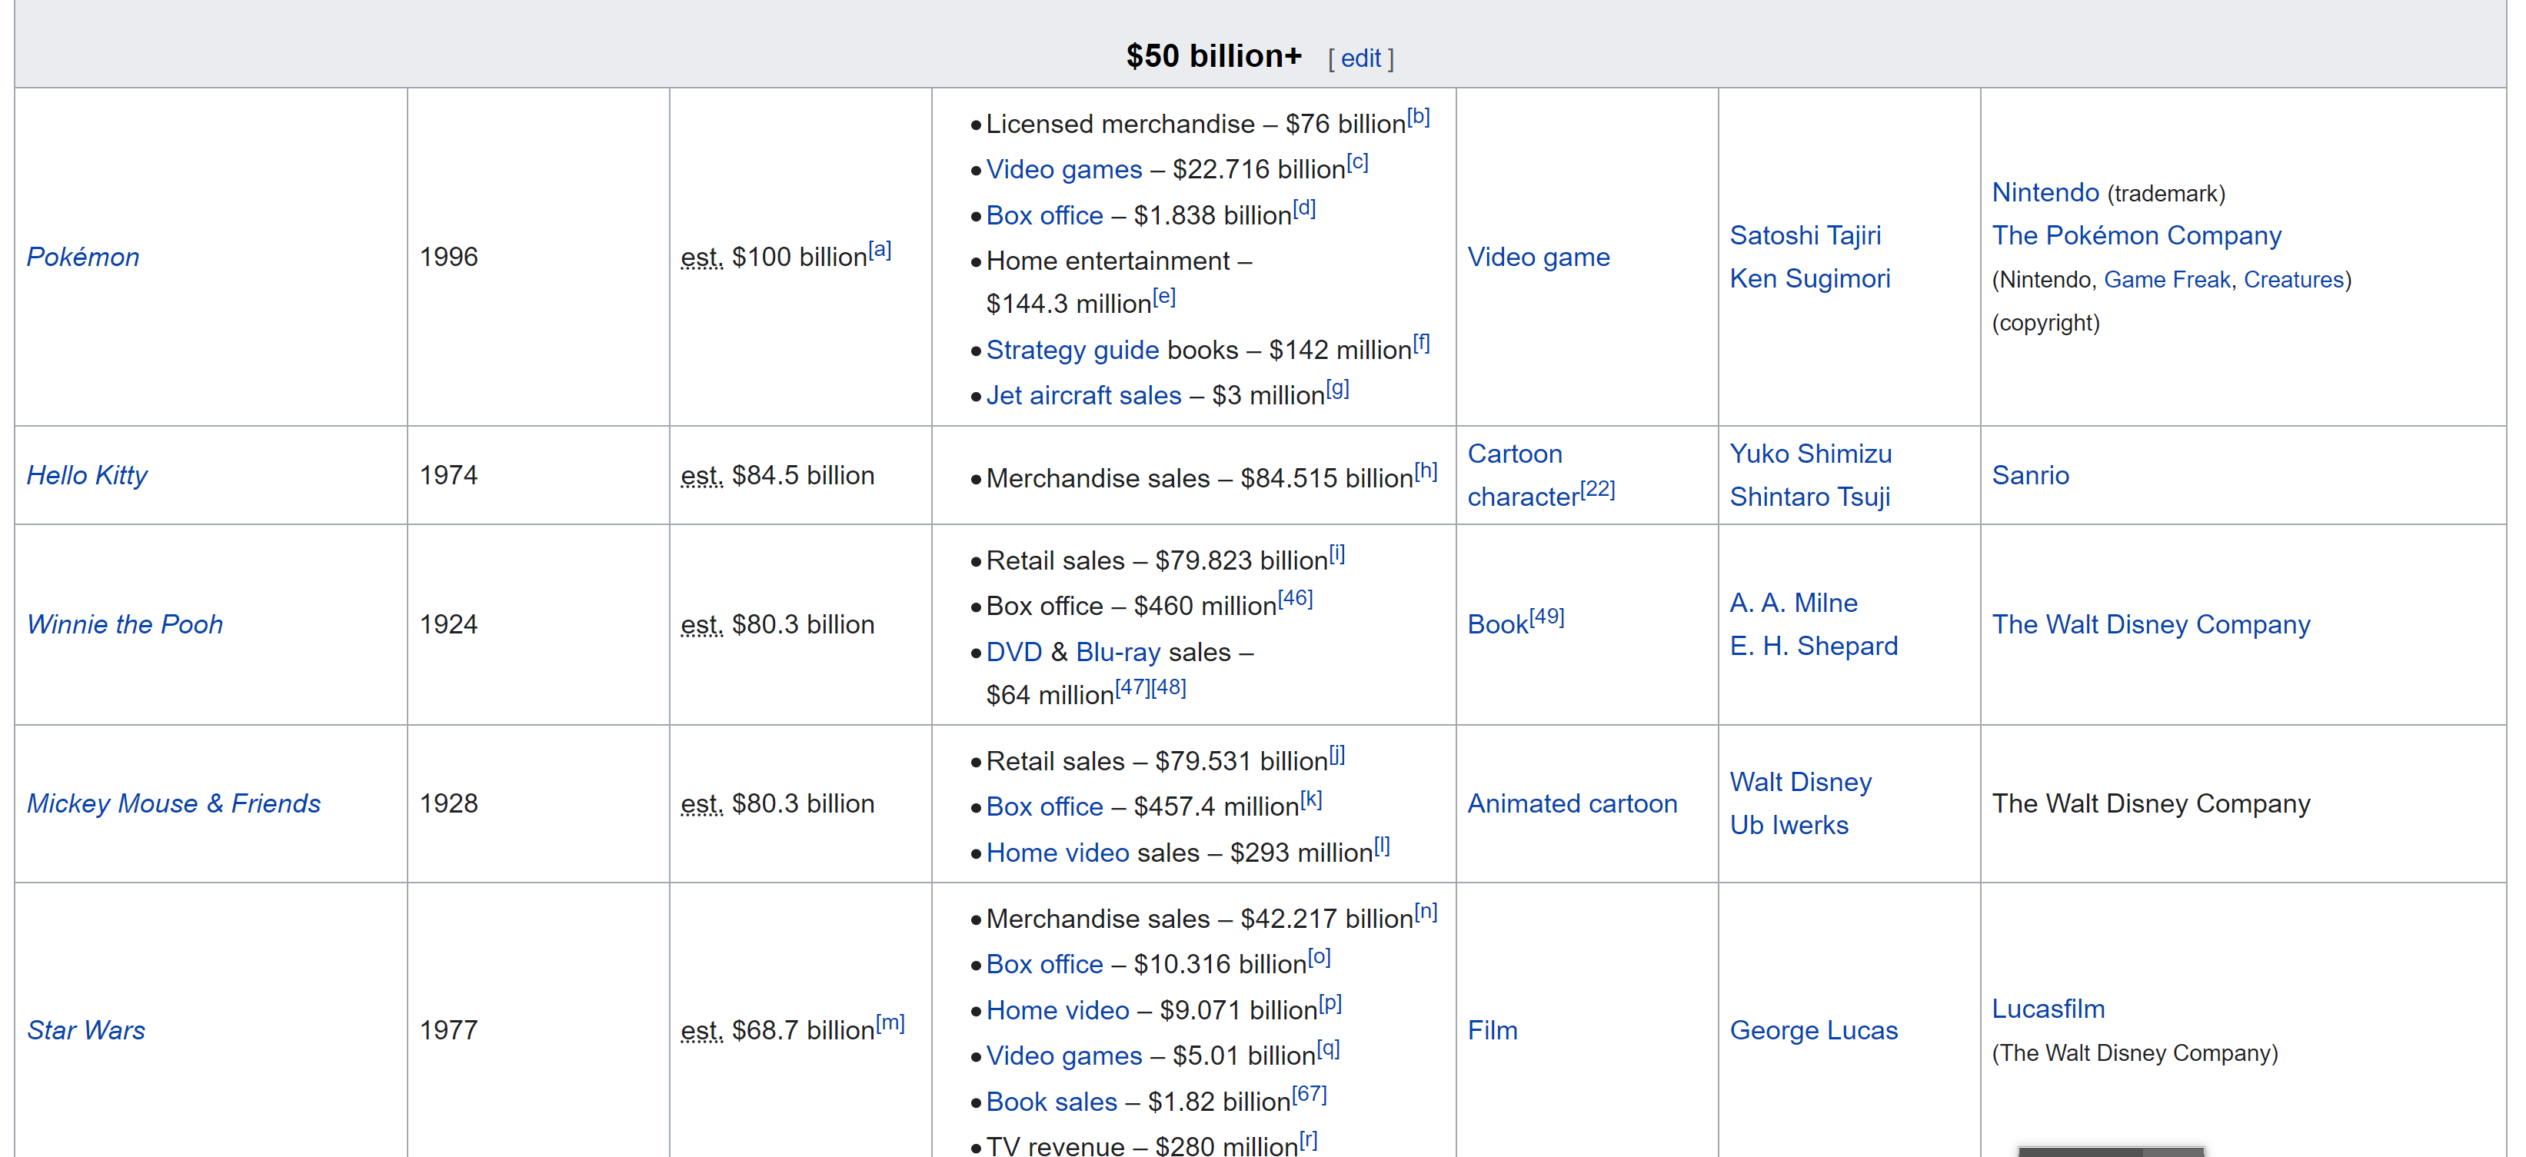Open the Winnie the Pooh franchise link
2526x1157 pixels.
[125, 624]
